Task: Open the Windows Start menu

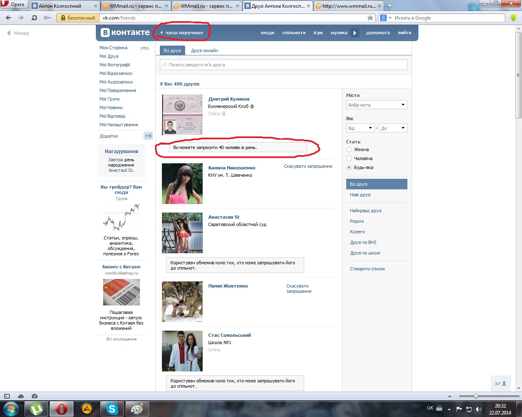Action: tap(11, 408)
